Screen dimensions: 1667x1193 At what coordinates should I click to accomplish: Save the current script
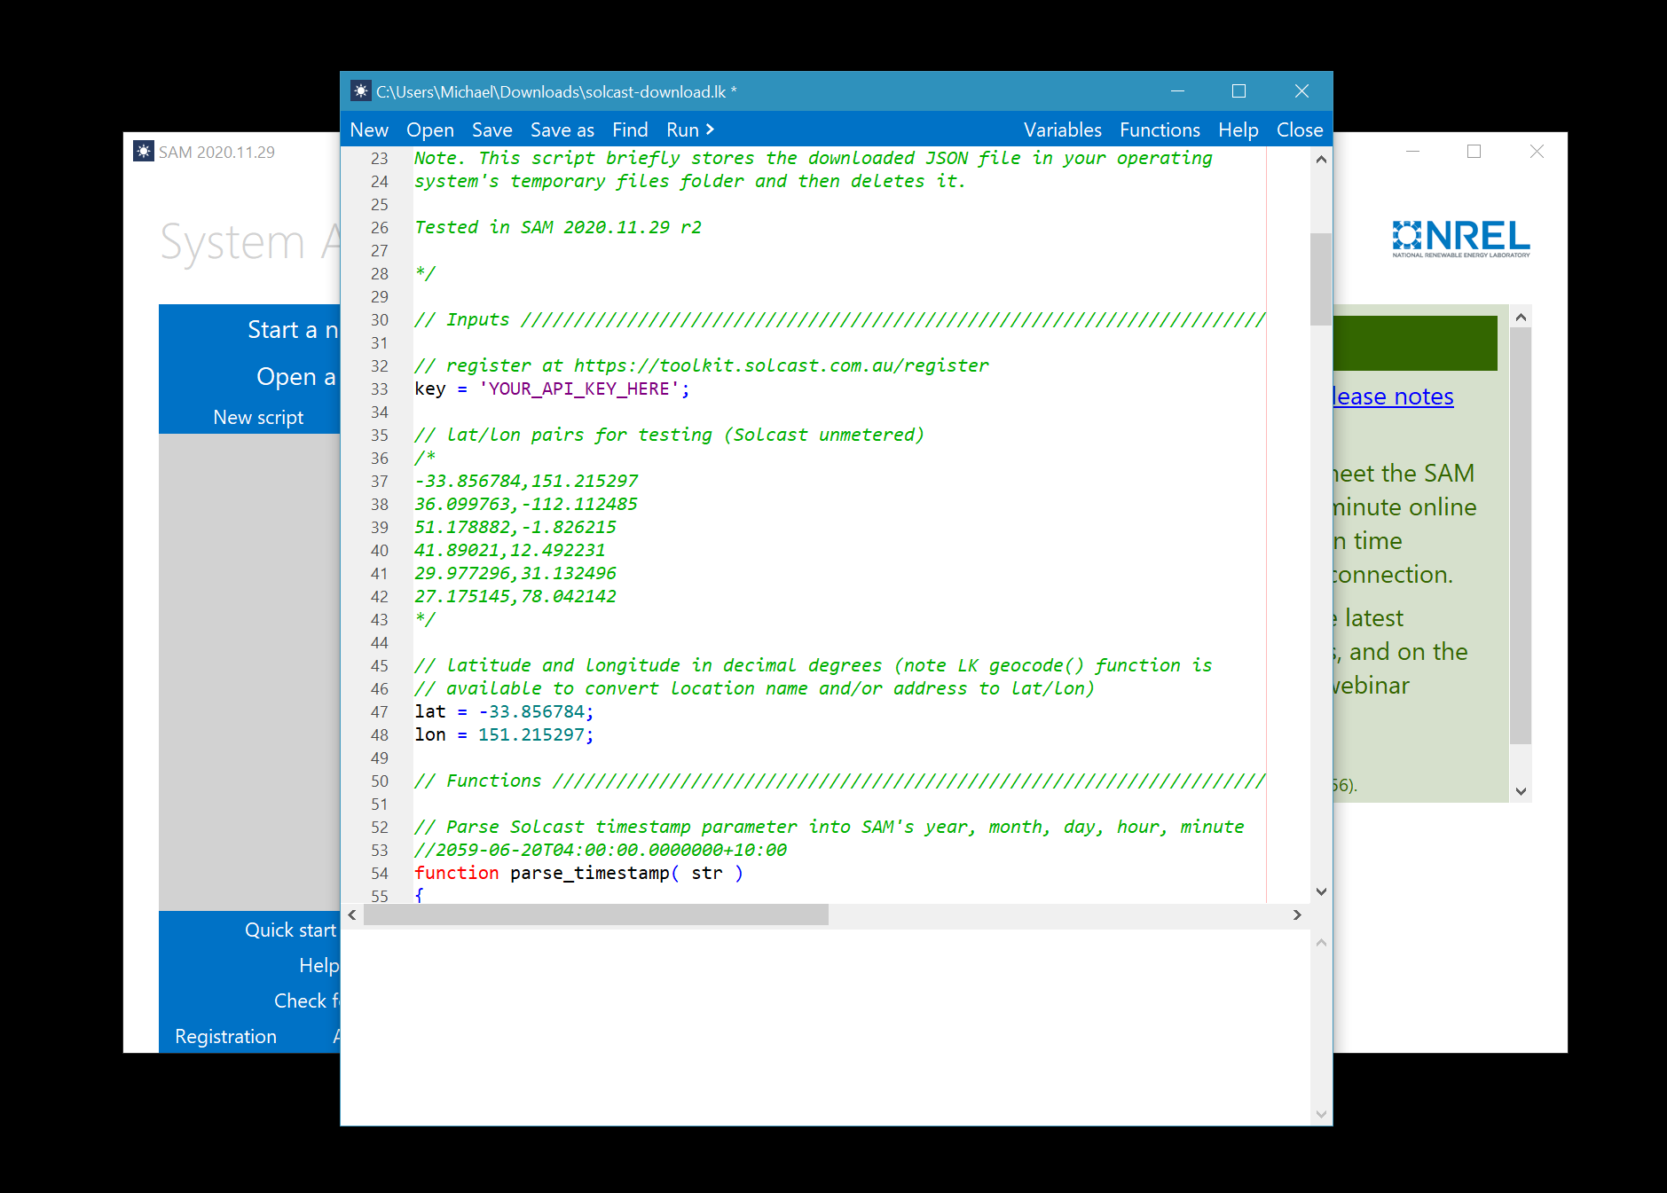(492, 130)
